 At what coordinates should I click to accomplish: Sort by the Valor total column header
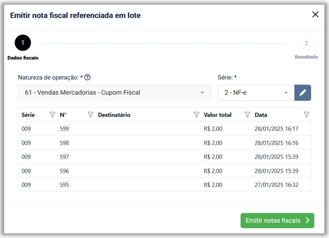click(217, 115)
